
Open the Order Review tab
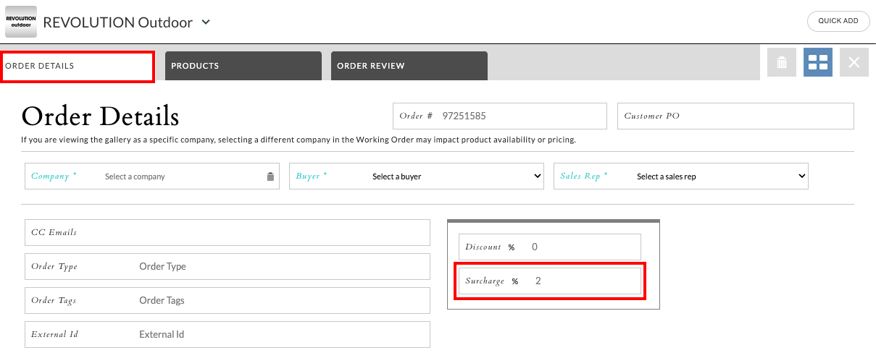click(409, 66)
